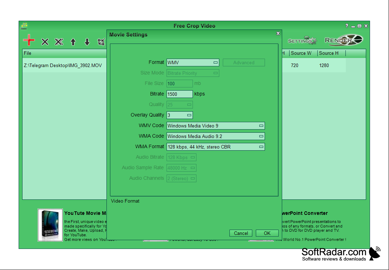389x270 pixels.
Task: Open the Quality dropdown showing 25
Action: pyautogui.click(x=180, y=105)
